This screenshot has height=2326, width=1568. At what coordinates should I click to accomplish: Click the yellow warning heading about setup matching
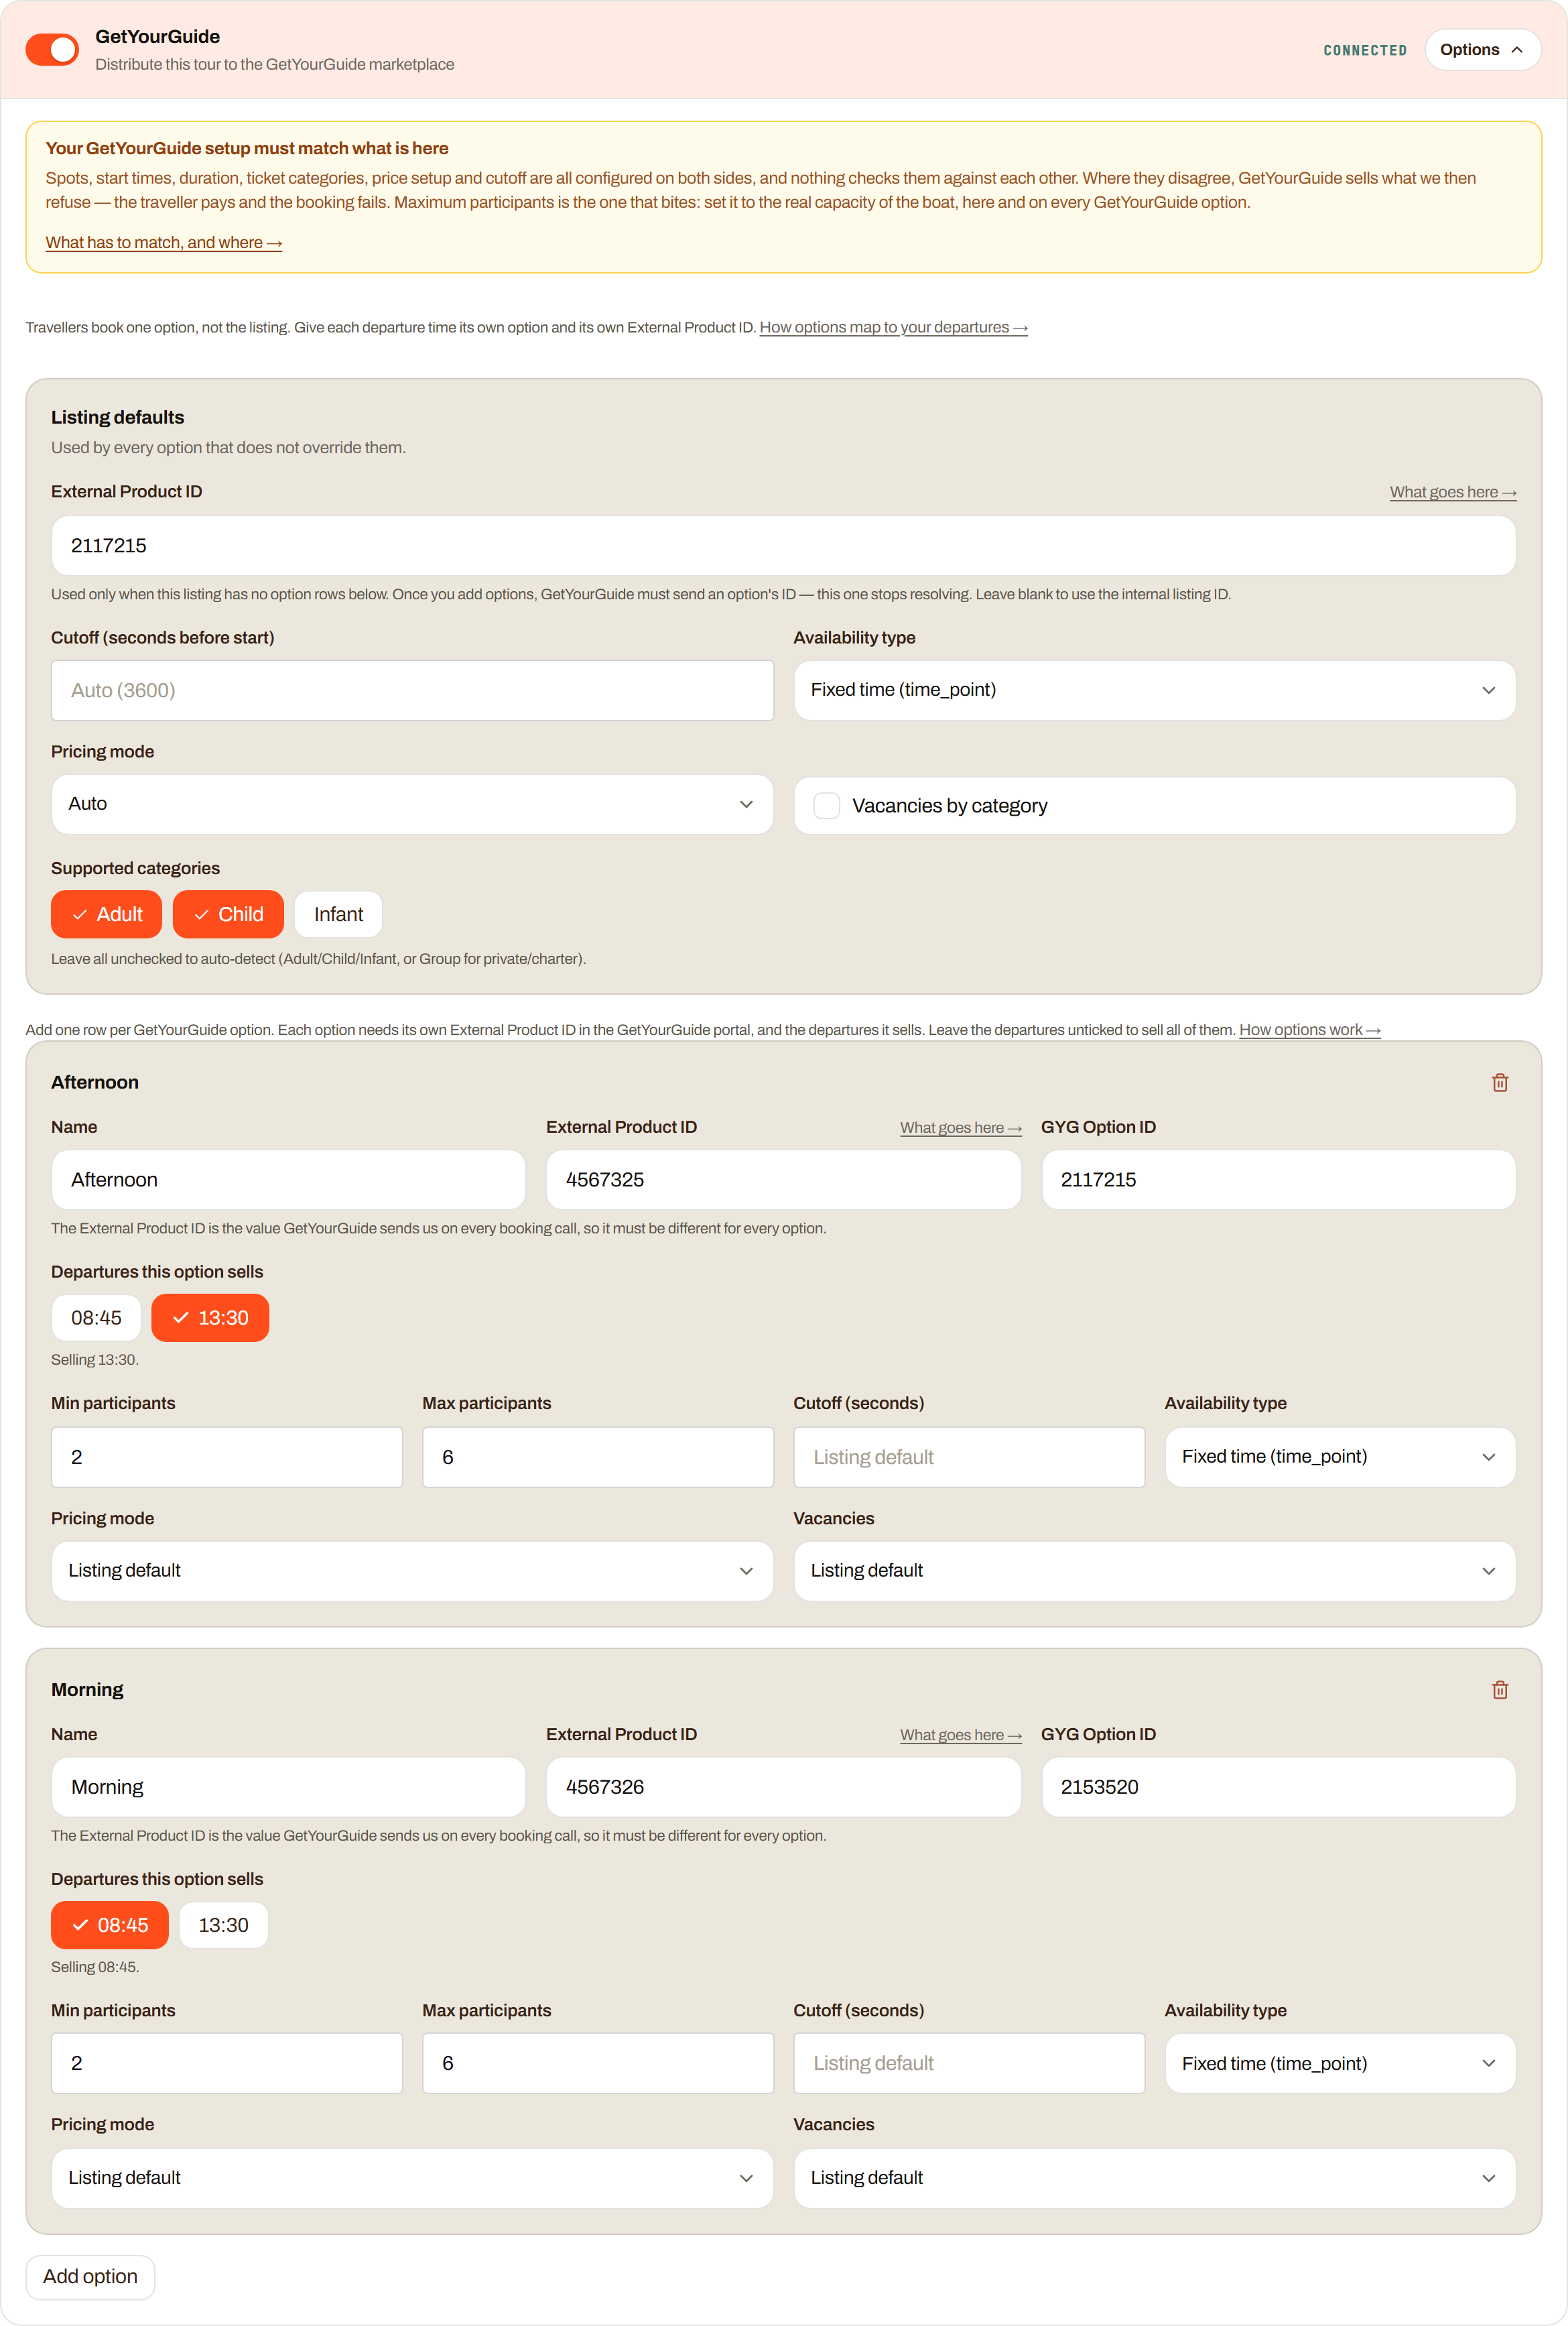click(x=246, y=148)
